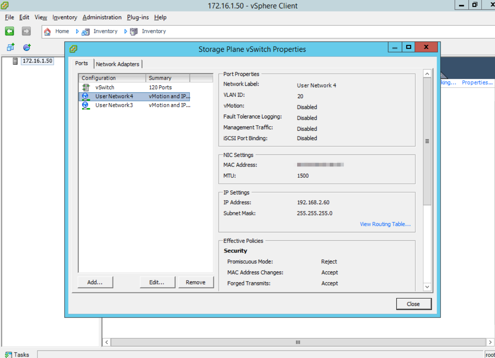Click the Add button to create a connection
Viewport: 495px width, 358px height.
tap(95, 282)
